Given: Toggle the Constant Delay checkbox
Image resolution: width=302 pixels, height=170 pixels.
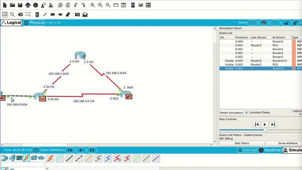Looking at the screenshot, I should tap(247, 112).
